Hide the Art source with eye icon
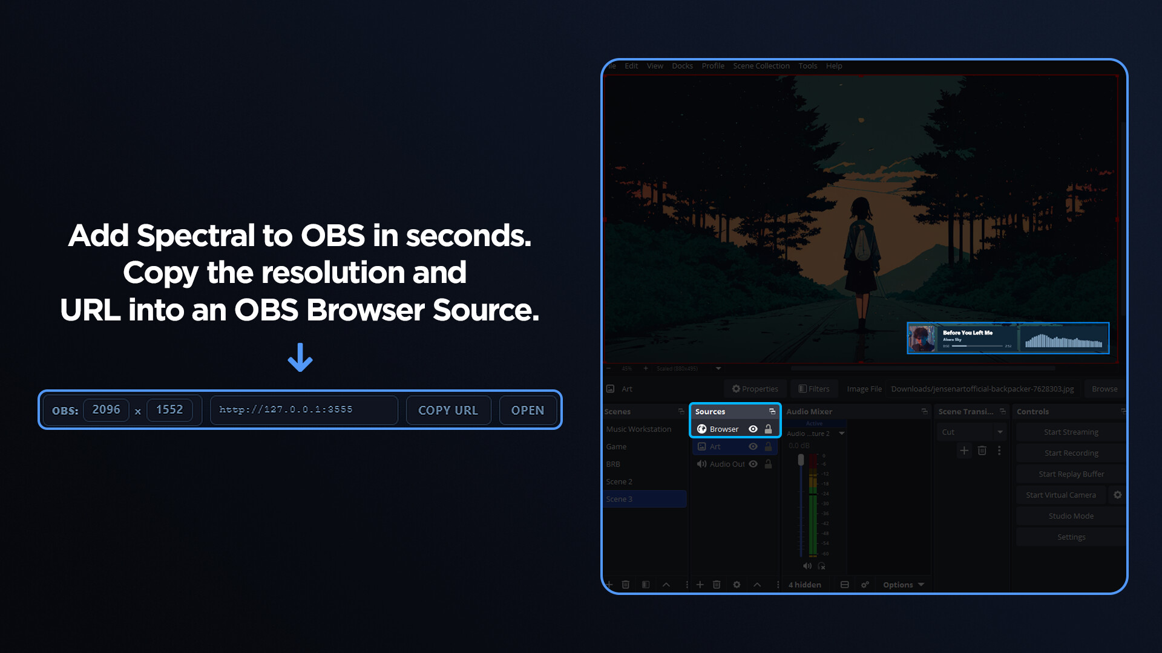The image size is (1162, 653). tap(753, 446)
